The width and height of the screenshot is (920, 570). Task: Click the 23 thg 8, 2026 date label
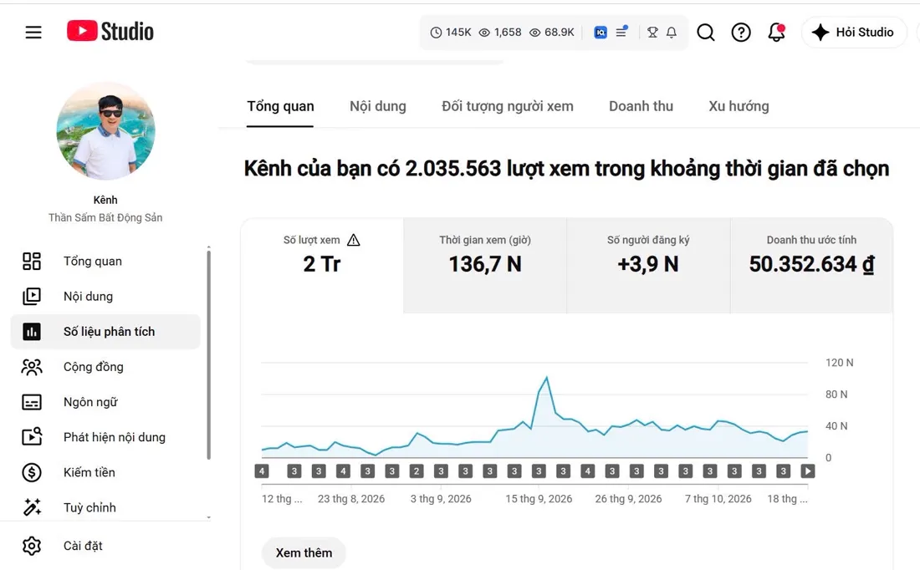coord(351,499)
